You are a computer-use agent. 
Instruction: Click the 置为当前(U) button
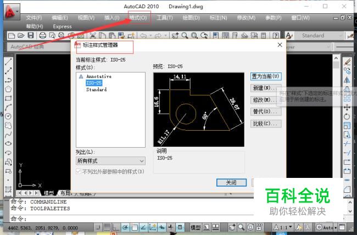point(266,76)
